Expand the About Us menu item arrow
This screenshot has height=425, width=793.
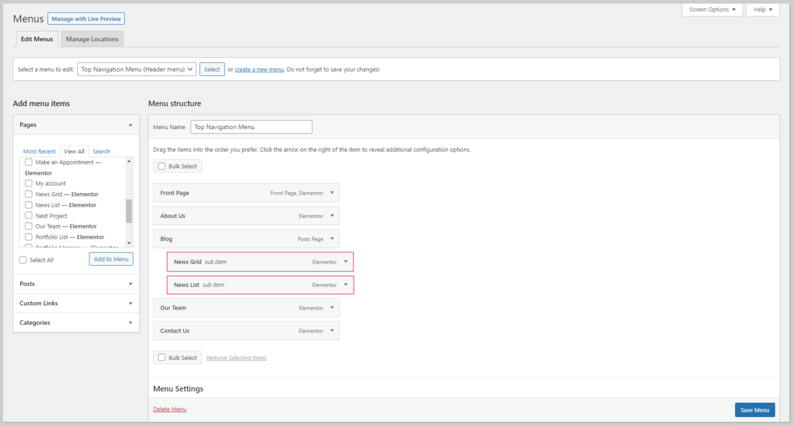332,216
